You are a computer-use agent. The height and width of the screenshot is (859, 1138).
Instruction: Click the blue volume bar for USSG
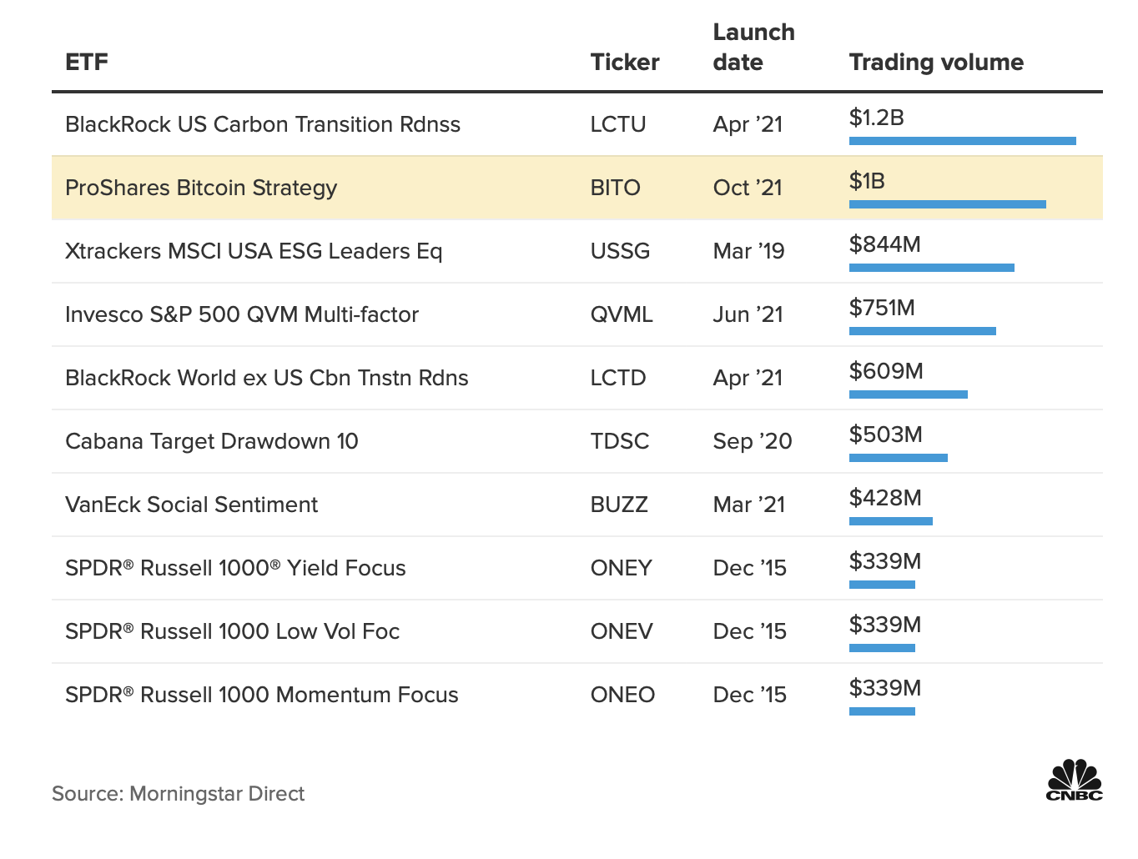point(932,268)
